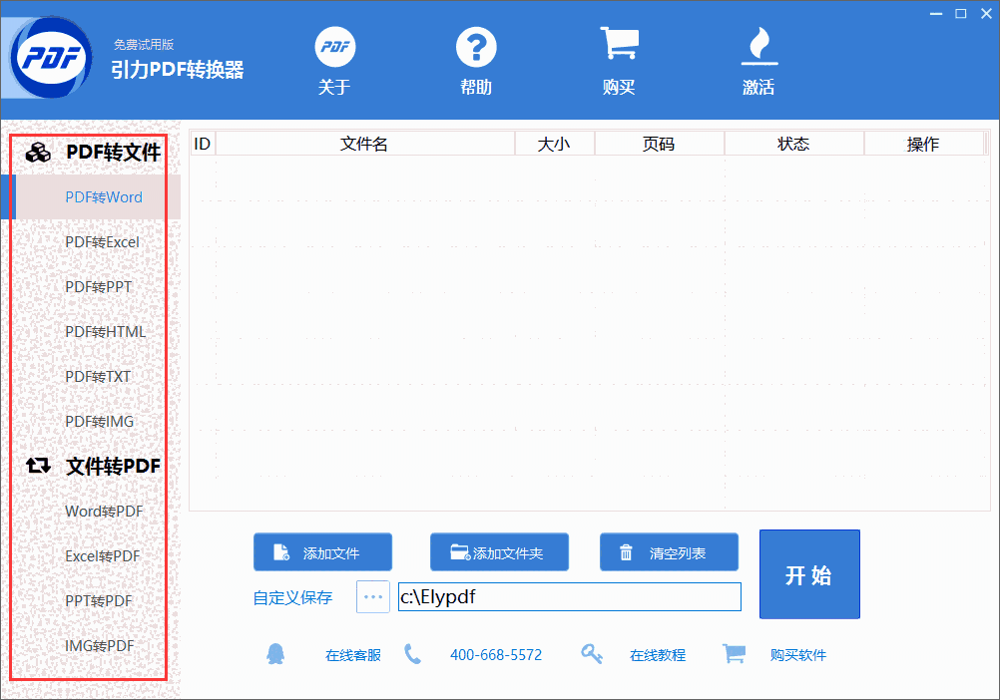Click the key icon next to 在线教程
This screenshot has height=700, width=1000.
pyautogui.click(x=592, y=654)
